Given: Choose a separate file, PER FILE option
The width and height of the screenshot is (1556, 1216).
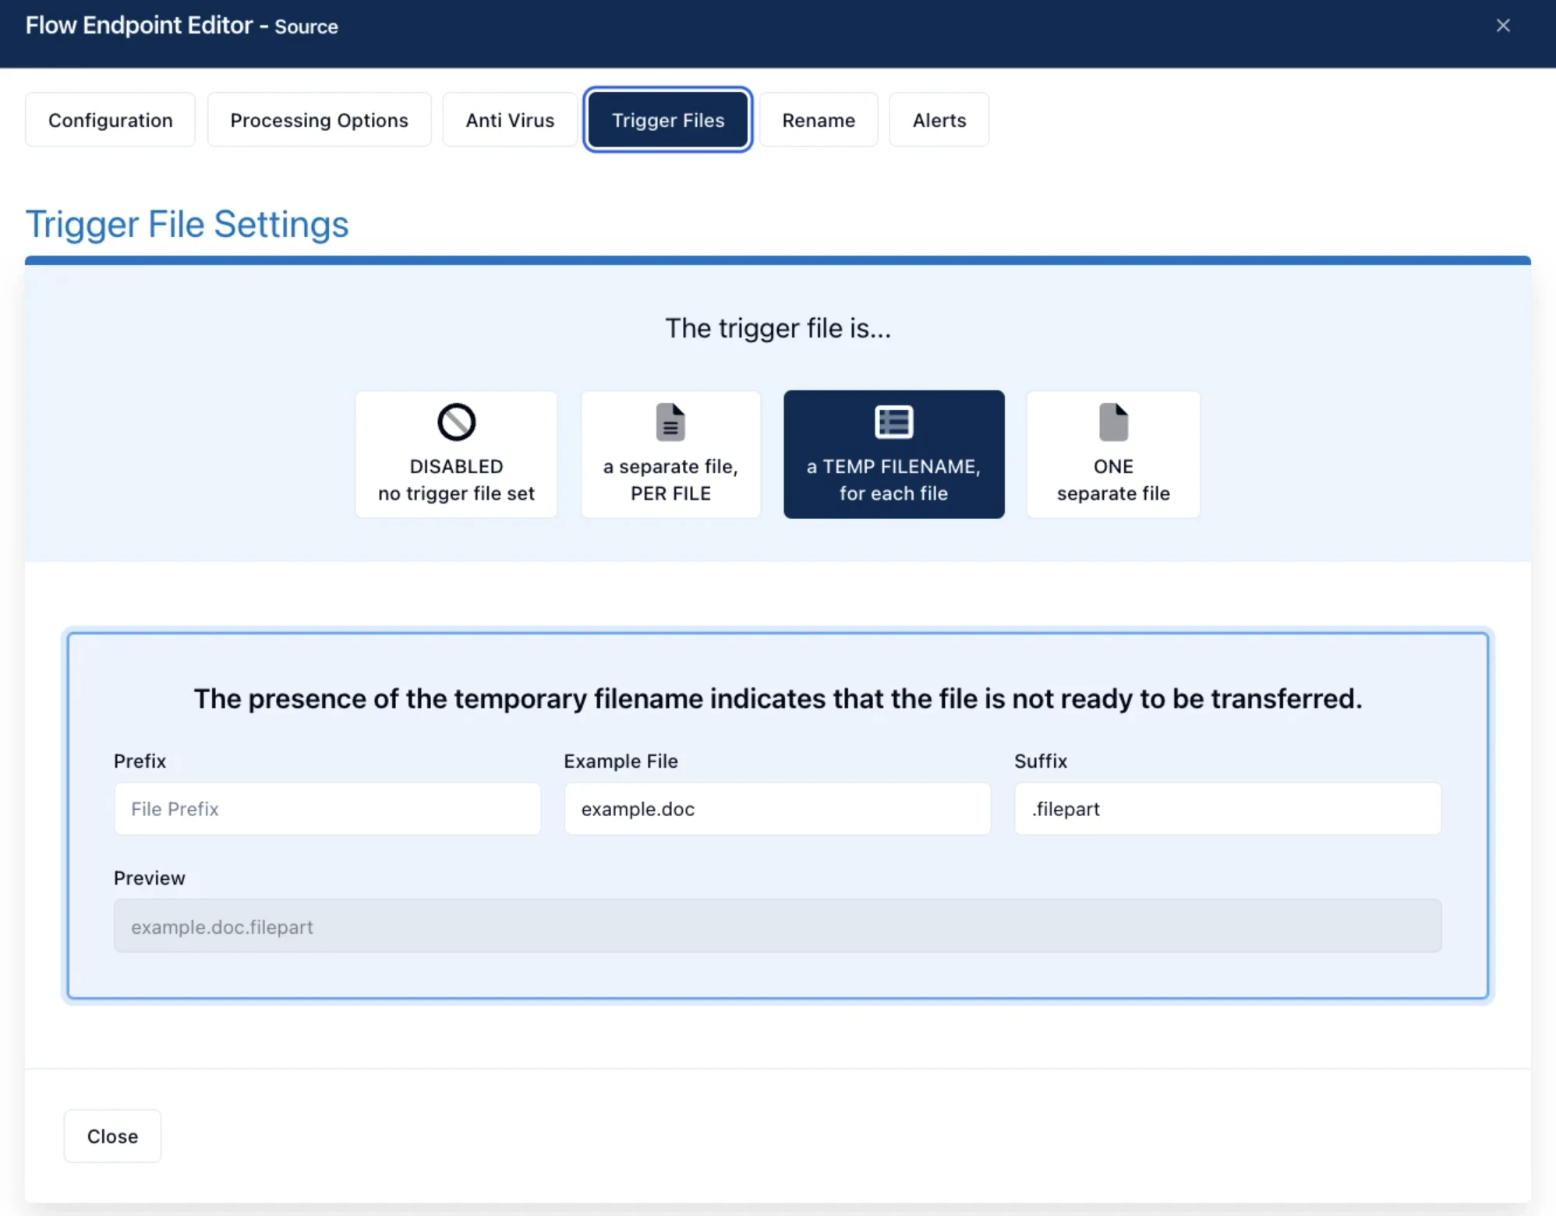Looking at the screenshot, I should tap(670, 454).
